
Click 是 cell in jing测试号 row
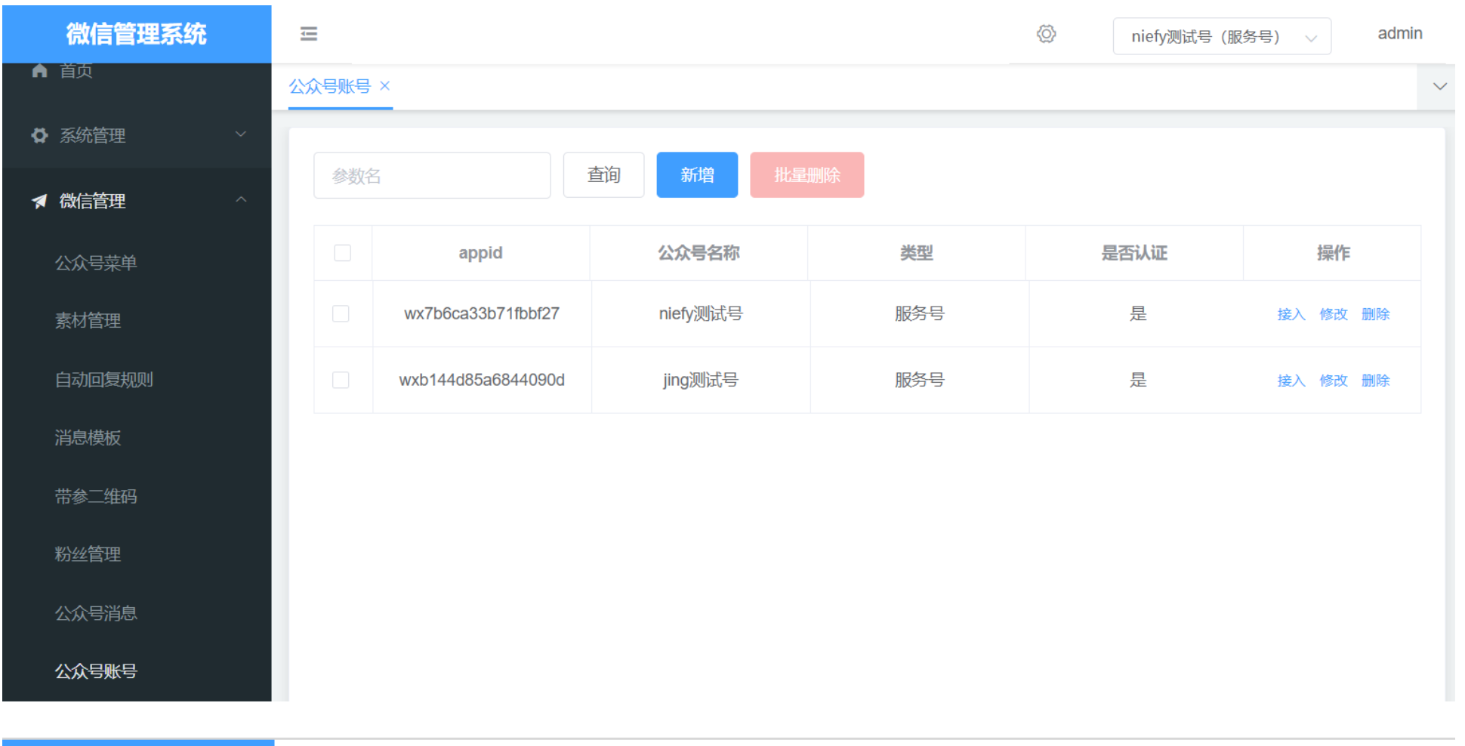coord(1138,380)
